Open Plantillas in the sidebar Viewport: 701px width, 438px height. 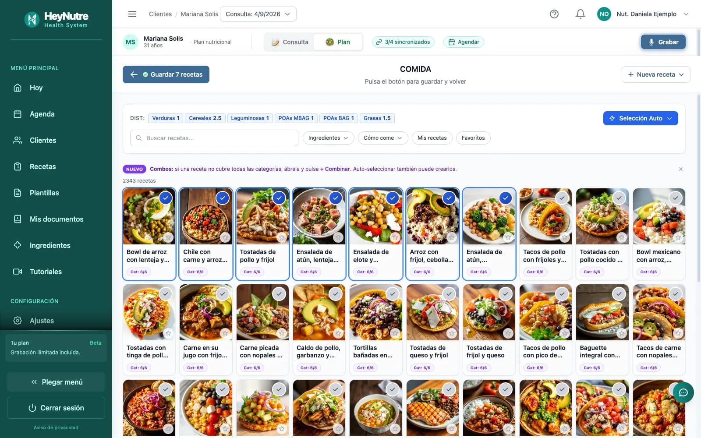point(56,193)
